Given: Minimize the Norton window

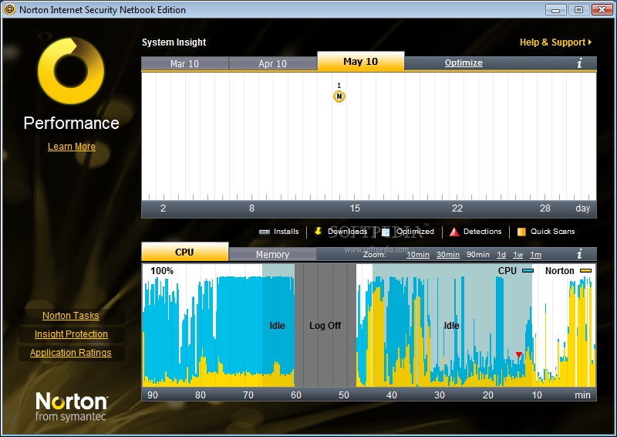Looking at the screenshot, I should click(x=555, y=9).
